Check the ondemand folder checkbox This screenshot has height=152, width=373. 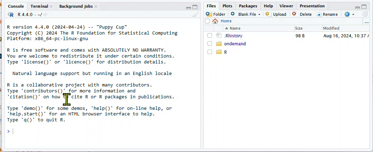[210, 44]
